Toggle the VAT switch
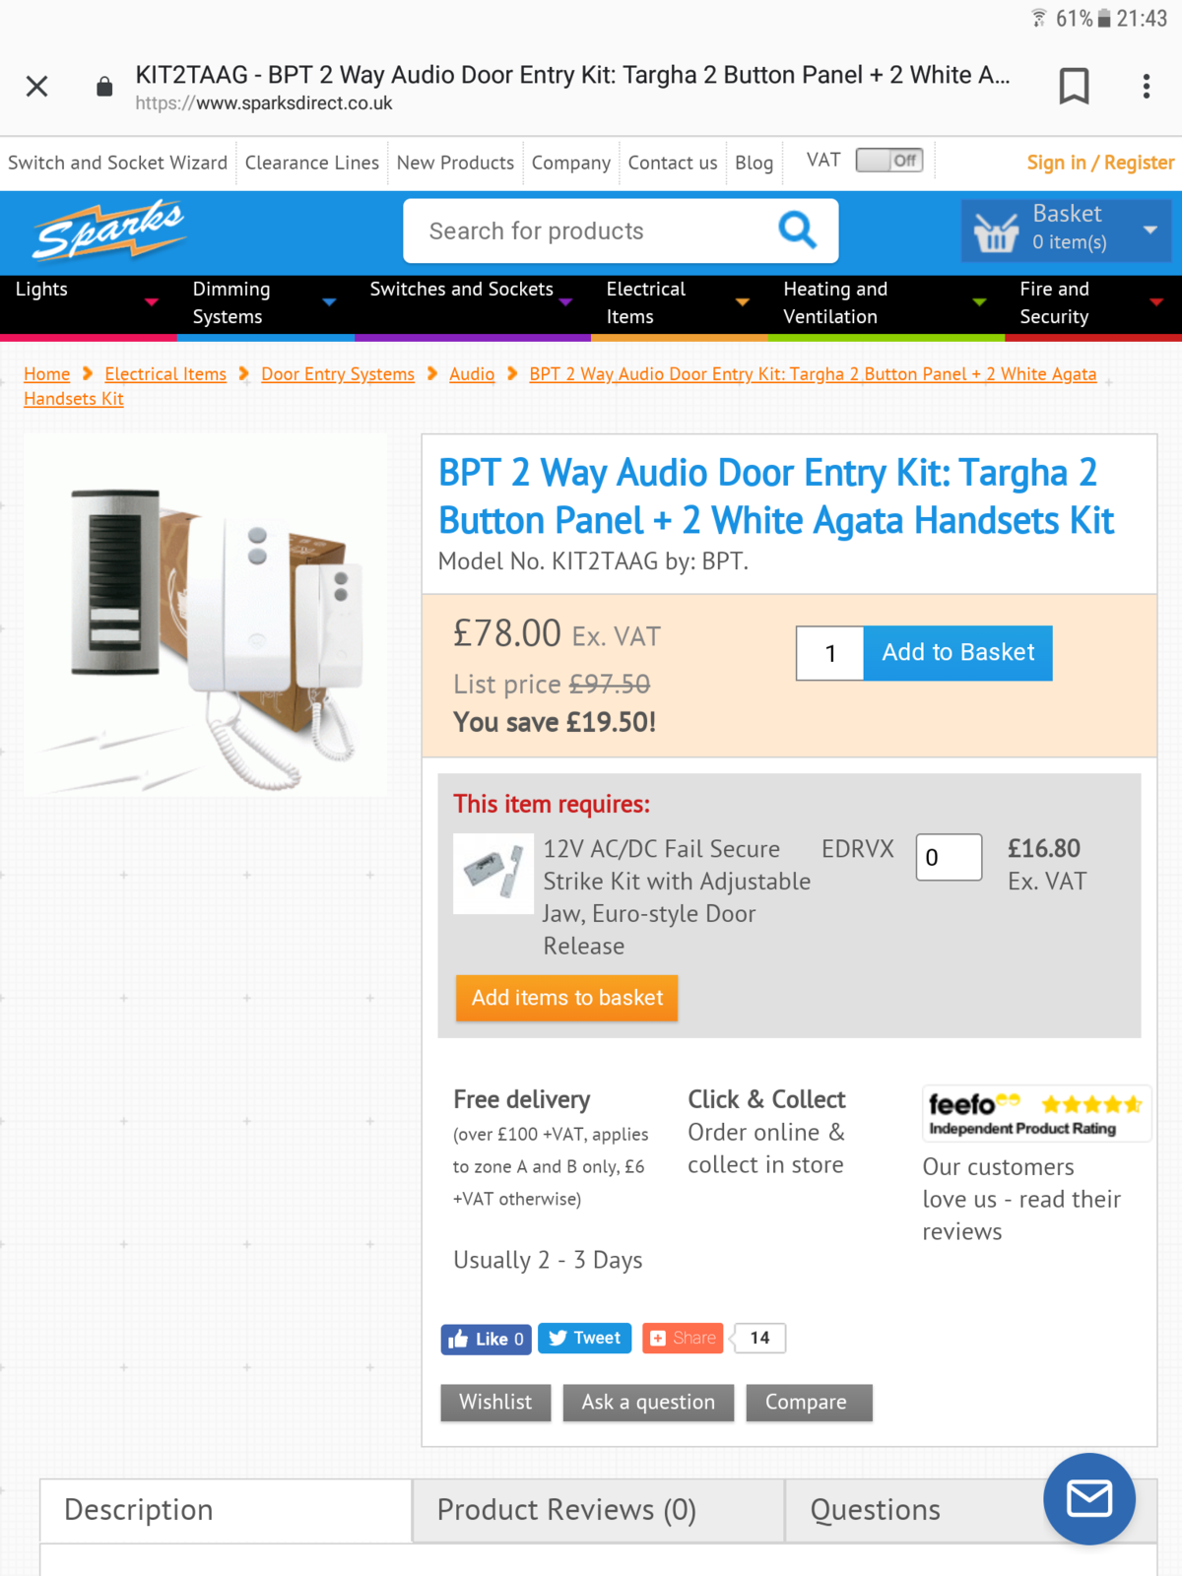This screenshot has width=1182, height=1576. pos(889,160)
